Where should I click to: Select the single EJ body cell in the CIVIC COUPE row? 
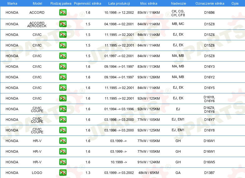[x=178, y=109]
